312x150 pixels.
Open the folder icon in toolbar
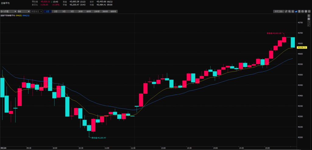(303, 11)
